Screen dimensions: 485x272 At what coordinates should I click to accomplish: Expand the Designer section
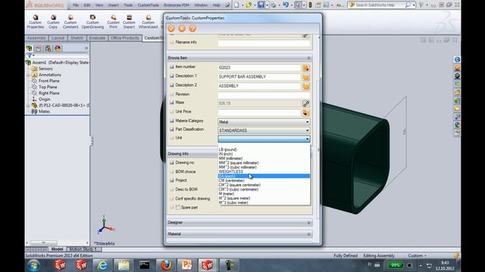pos(308,223)
